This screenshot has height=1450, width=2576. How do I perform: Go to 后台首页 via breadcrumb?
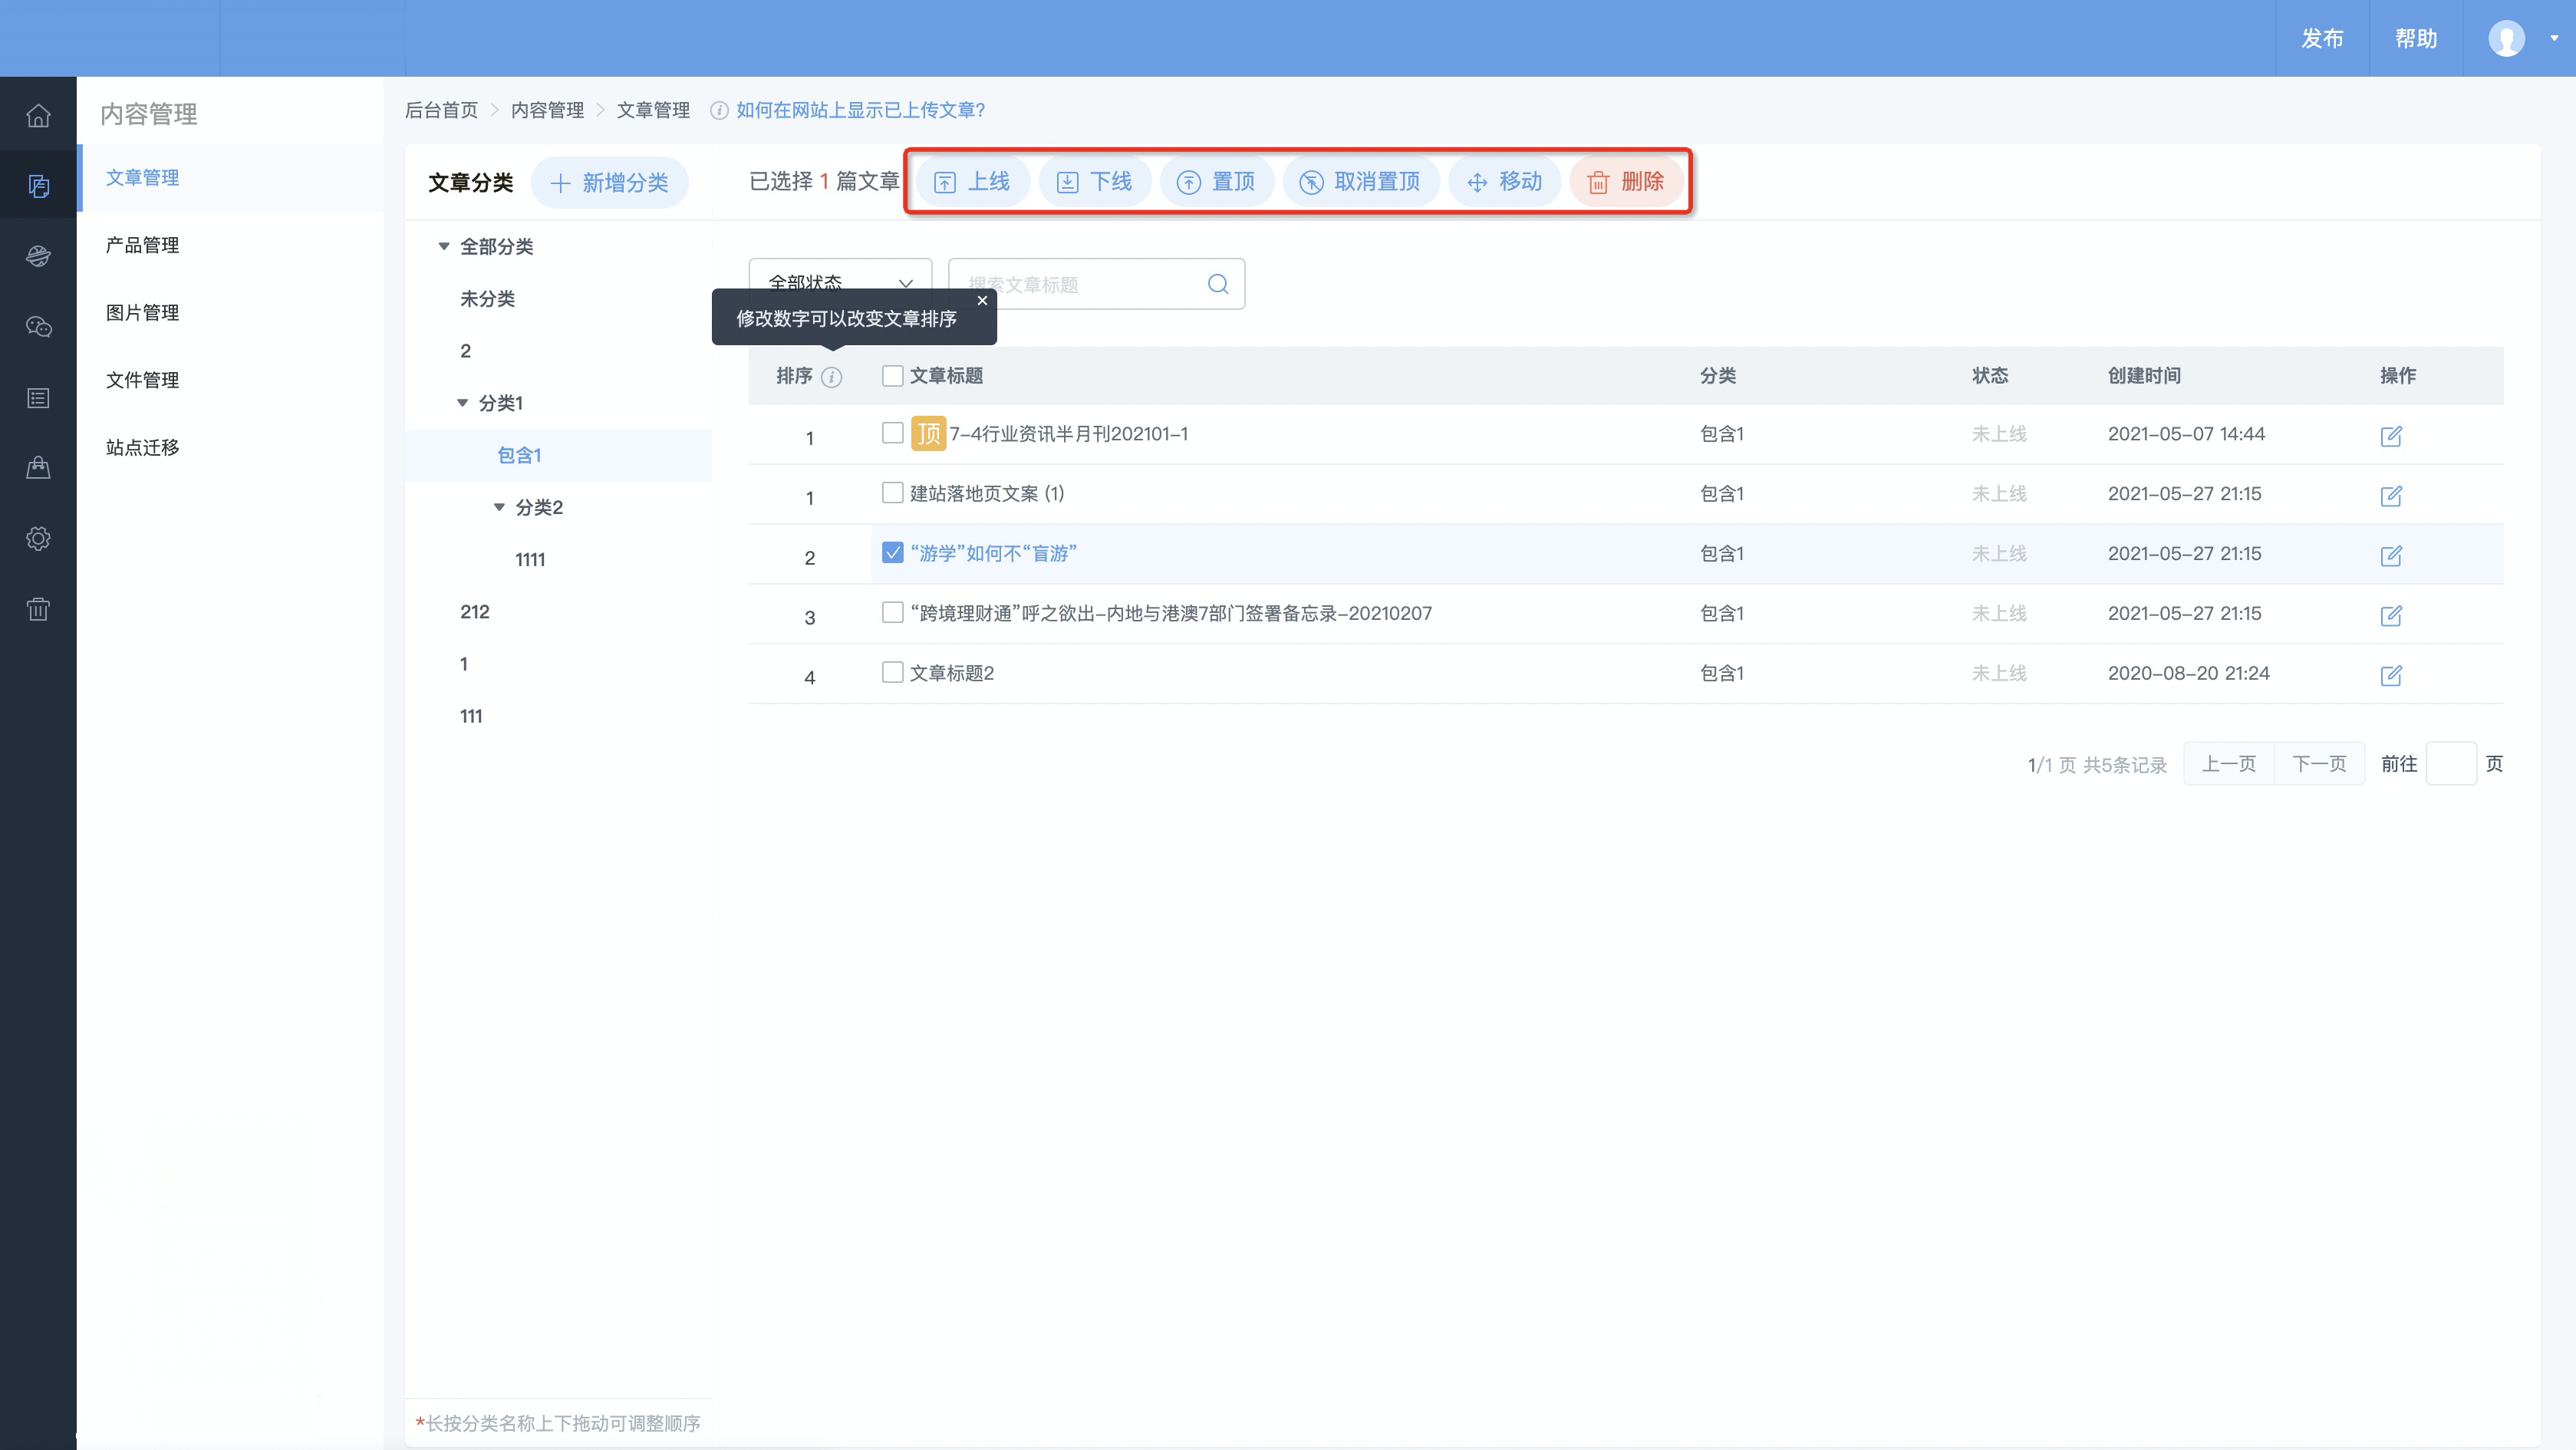[441, 110]
